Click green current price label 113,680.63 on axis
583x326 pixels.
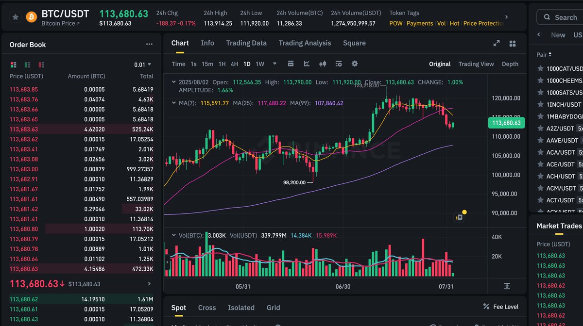(506, 123)
